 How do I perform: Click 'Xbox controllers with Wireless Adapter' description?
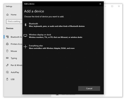coord(52,48)
